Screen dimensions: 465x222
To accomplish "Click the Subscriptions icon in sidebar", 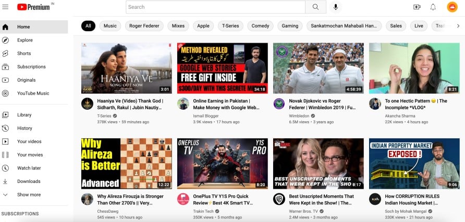I will (x=5, y=67).
